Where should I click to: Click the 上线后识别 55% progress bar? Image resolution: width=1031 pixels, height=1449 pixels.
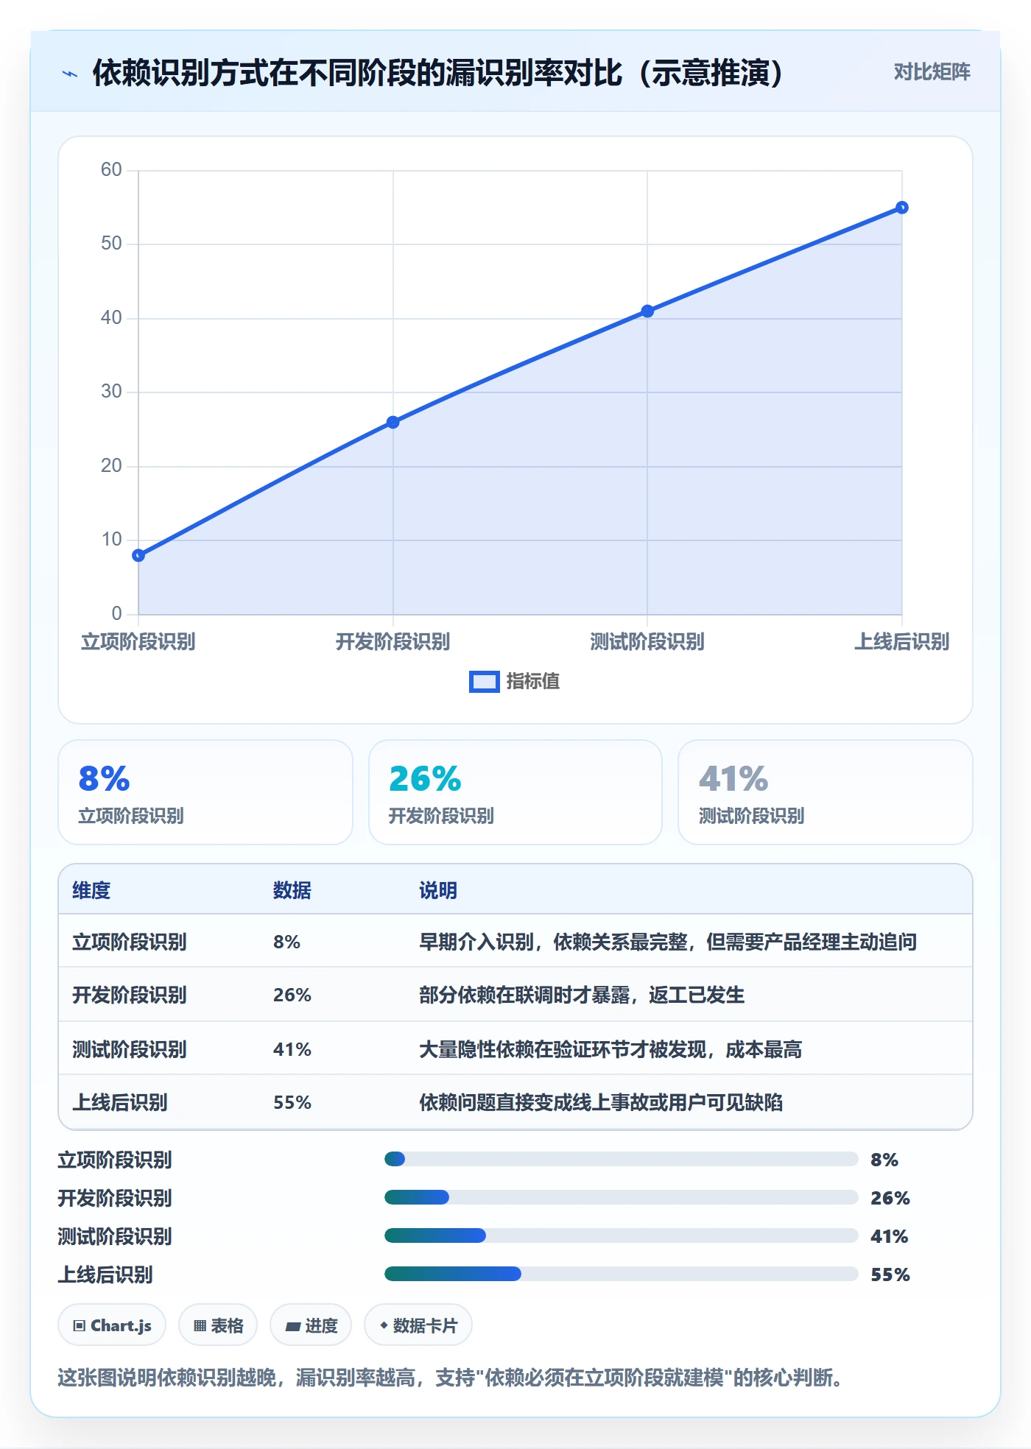[621, 1274]
